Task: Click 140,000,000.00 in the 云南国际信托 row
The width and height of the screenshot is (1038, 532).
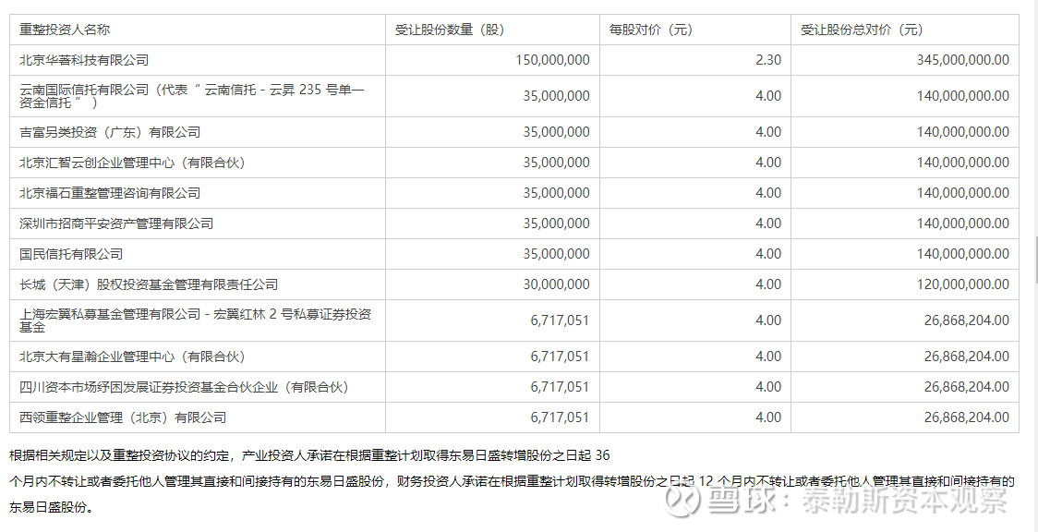Action: (x=963, y=97)
